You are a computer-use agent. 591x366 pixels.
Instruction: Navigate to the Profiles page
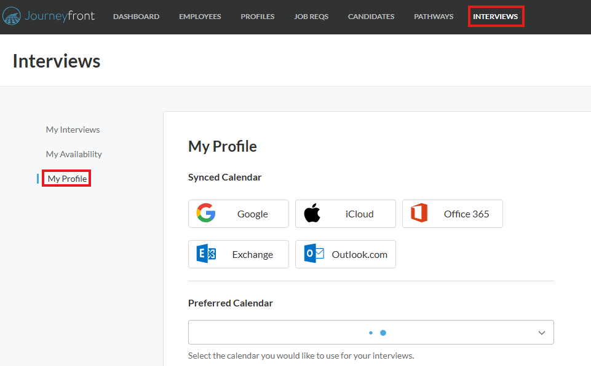[x=257, y=17]
